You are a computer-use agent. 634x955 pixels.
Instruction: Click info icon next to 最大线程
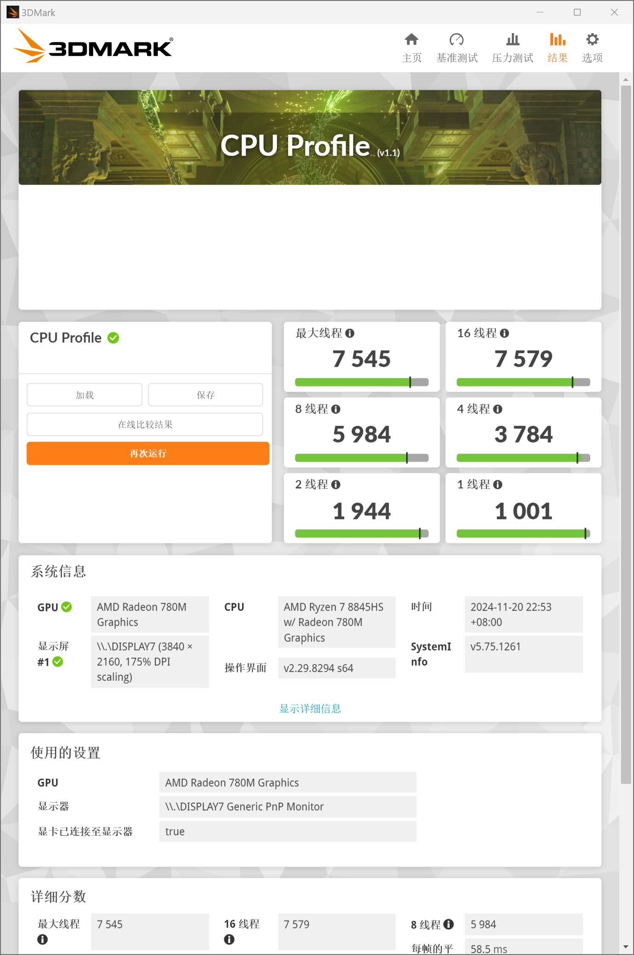350,333
